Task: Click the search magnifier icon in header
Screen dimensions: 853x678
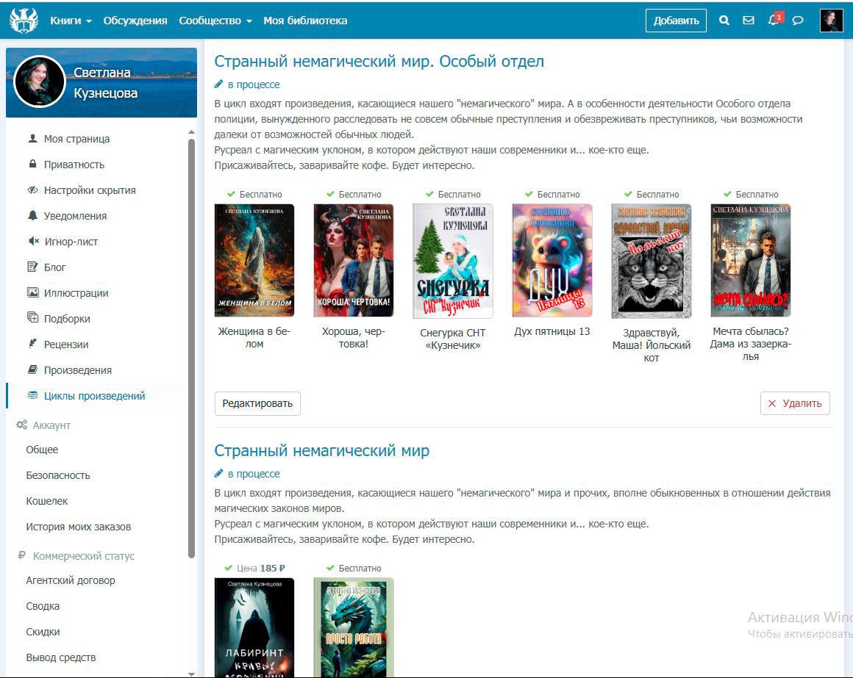Action: coord(724,21)
